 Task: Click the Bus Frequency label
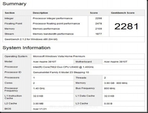[85, 88]
